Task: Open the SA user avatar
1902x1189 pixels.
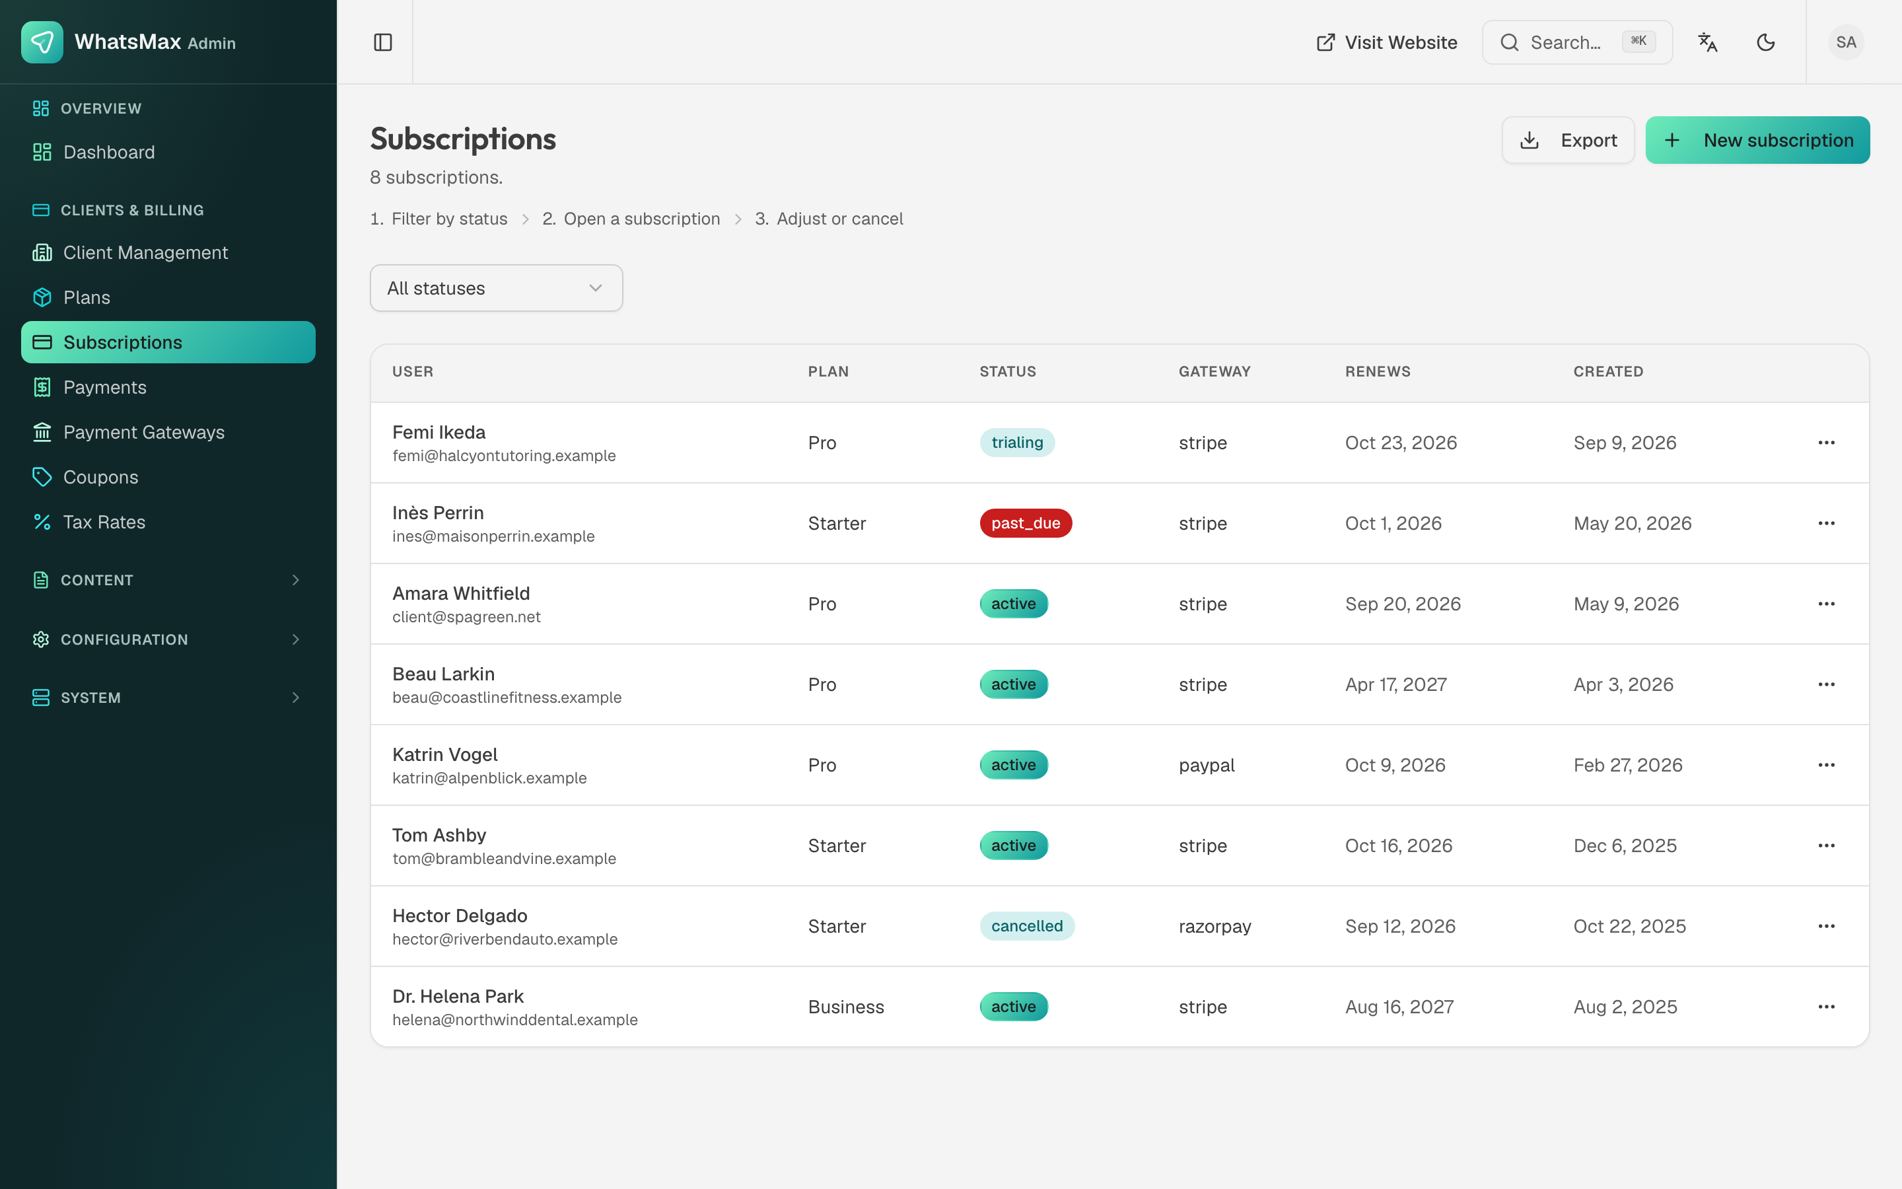Action: (1845, 42)
